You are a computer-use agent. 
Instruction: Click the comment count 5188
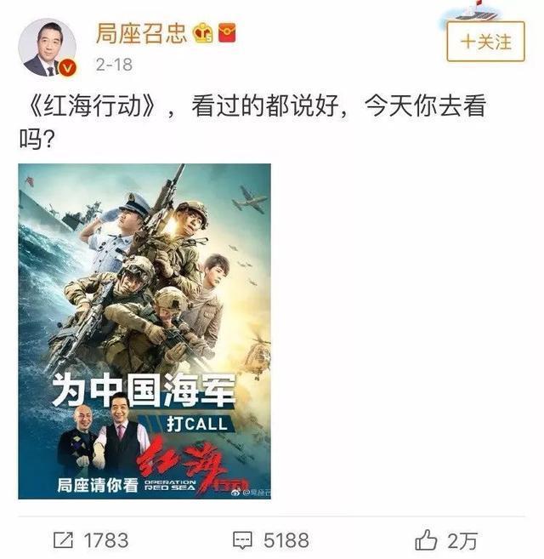point(286,540)
